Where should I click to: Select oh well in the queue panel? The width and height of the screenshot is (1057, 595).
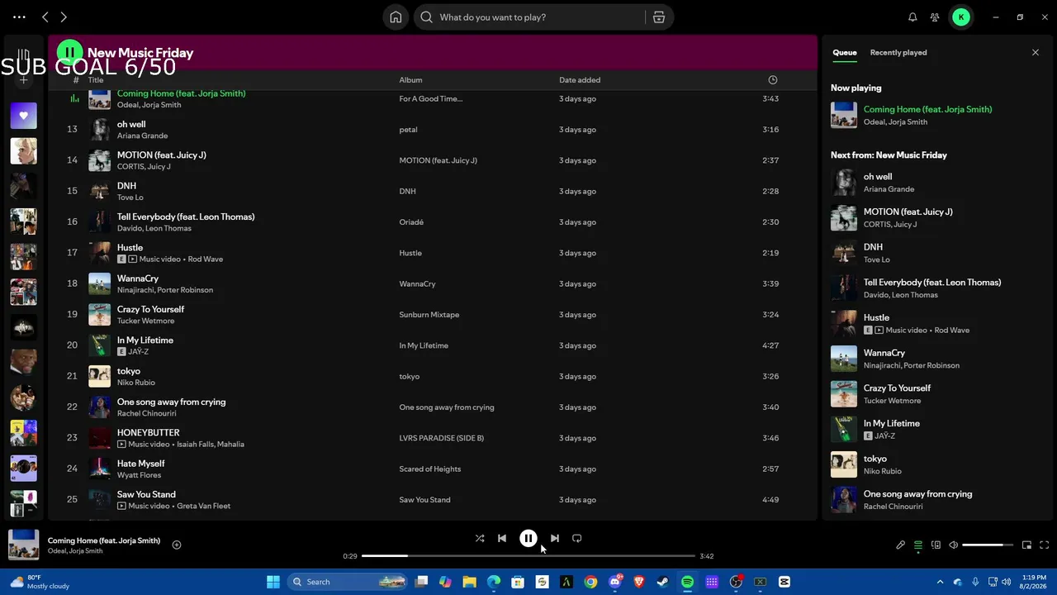coord(878,176)
